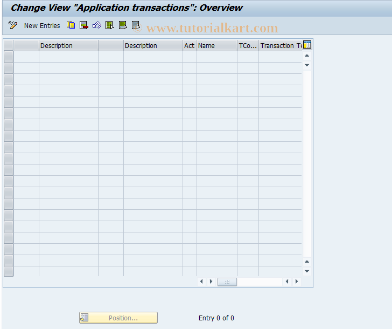
Task: Click the left scroll arrow before the horizontal thumb
Action: click(x=201, y=282)
